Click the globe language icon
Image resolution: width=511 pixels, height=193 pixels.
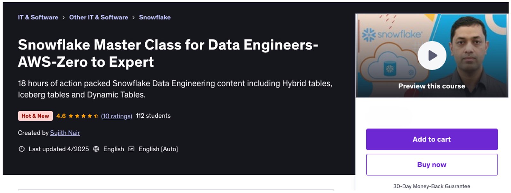pyautogui.click(x=96, y=149)
